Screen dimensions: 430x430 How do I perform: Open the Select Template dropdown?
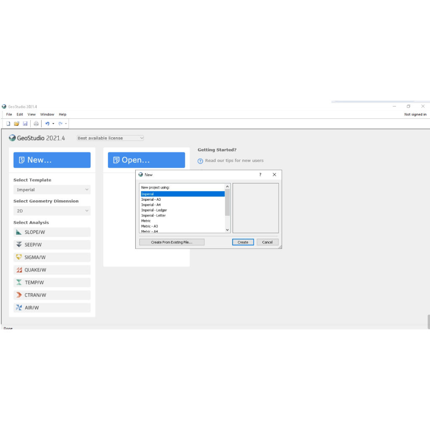click(x=52, y=190)
